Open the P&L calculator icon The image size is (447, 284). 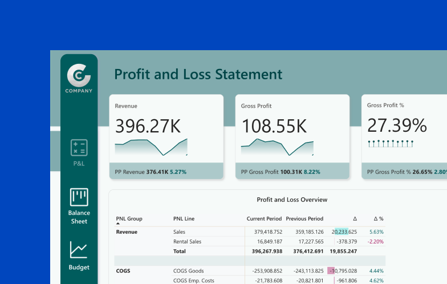pyautogui.click(x=79, y=148)
